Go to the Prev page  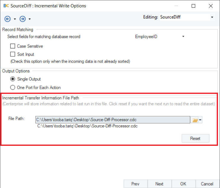point(136,184)
